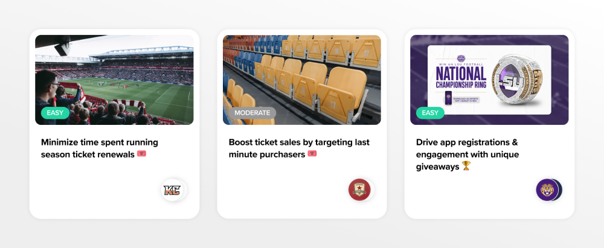Open the soccer stadium crowd photo
Image resolution: width=604 pixels, height=248 pixels.
(114, 80)
